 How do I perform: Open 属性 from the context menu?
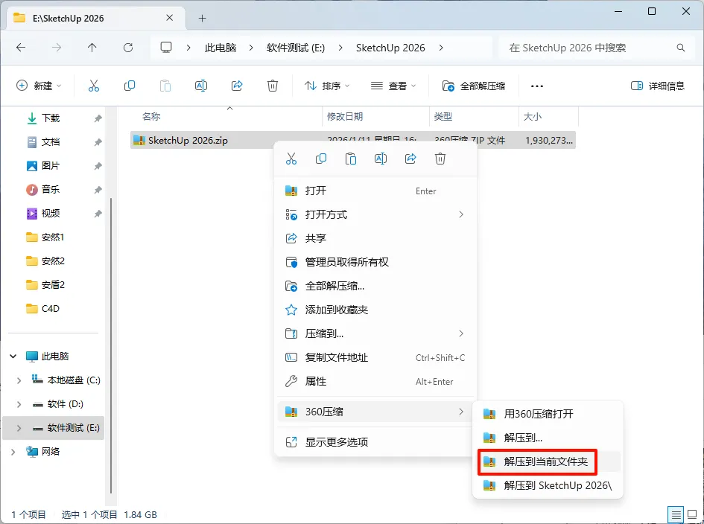tap(375, 381)
